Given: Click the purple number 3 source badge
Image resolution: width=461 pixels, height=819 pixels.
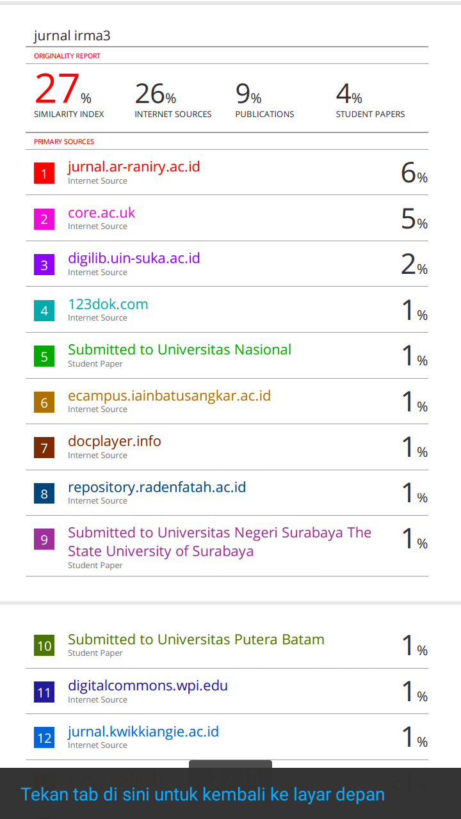Looking at the screenshot, I should click(44, 265).
